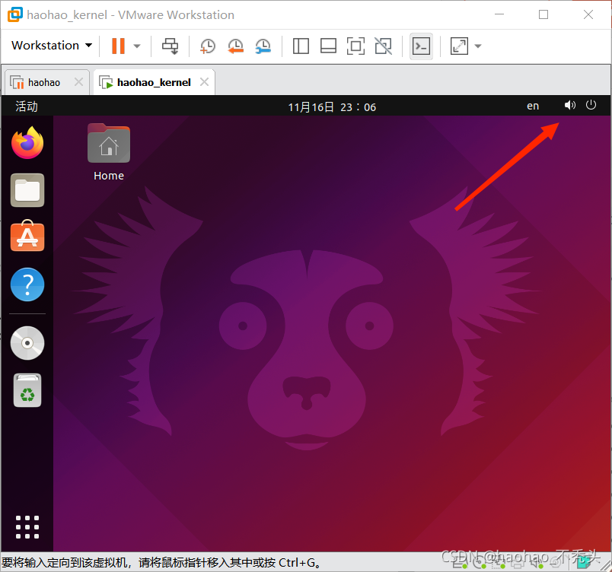The image size is (612, 572).
Task: Click the en input indicator
Action: (533, 106)
